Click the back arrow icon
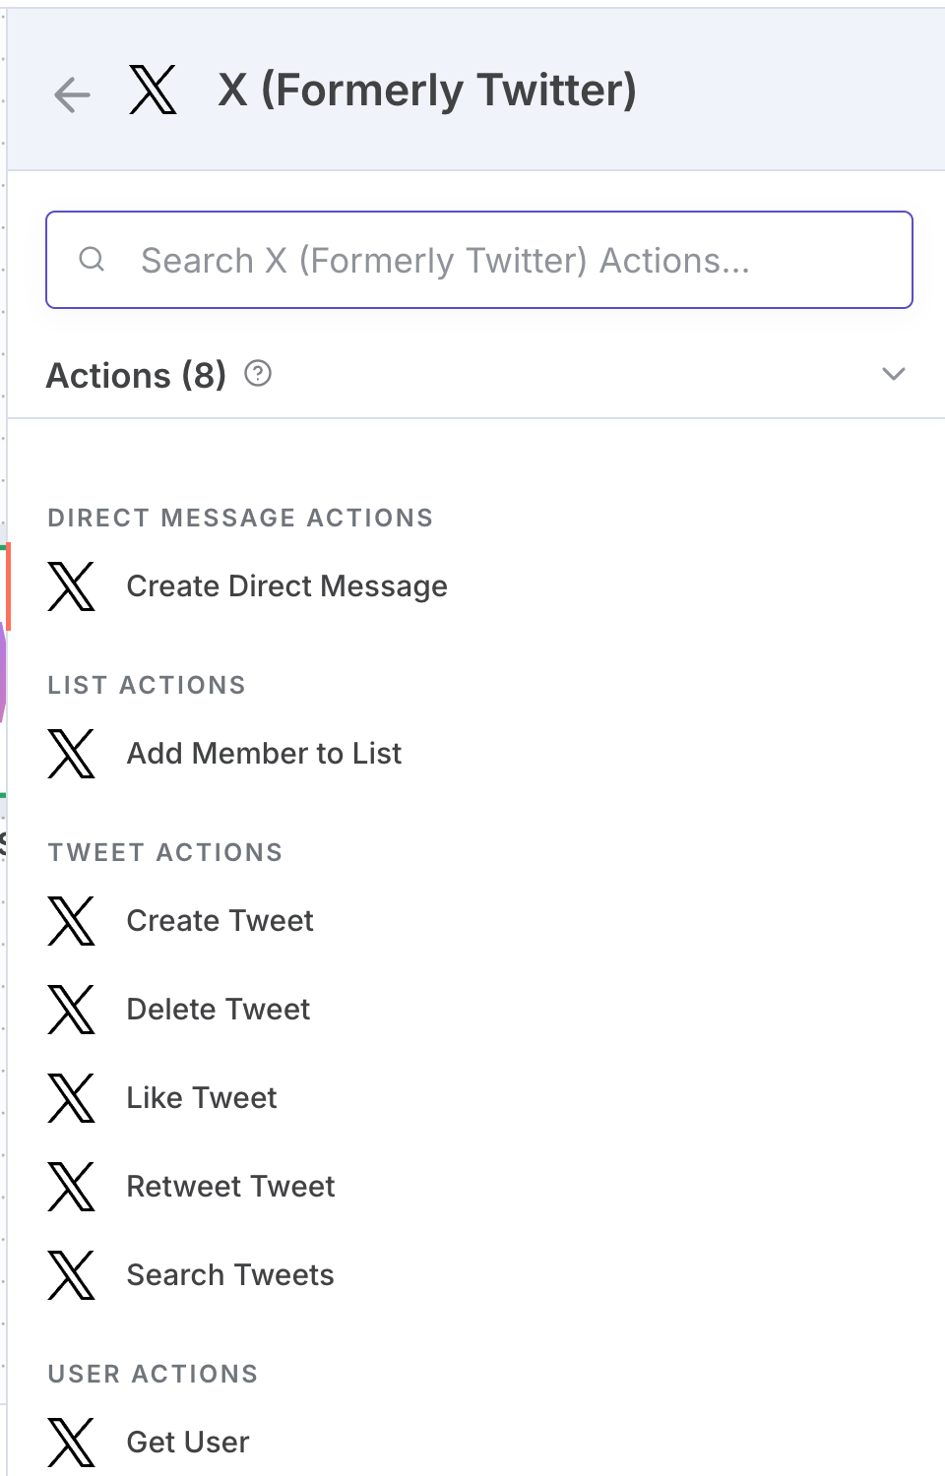 (72, 94)
